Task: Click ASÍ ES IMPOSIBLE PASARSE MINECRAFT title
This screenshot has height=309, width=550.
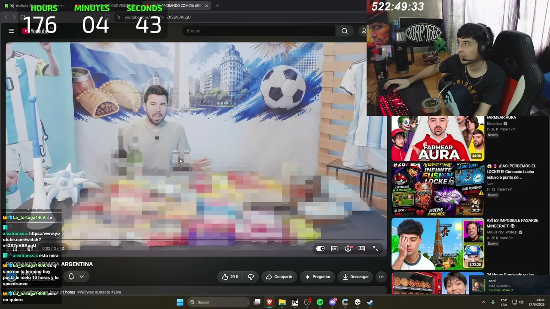Action: coord(512,223)
